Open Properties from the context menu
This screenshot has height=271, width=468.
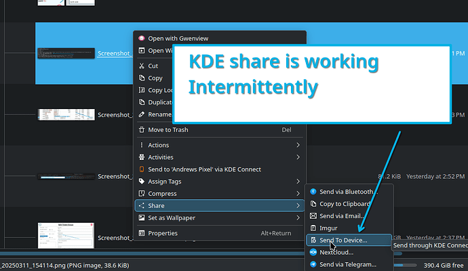click(x=220, y=233)
